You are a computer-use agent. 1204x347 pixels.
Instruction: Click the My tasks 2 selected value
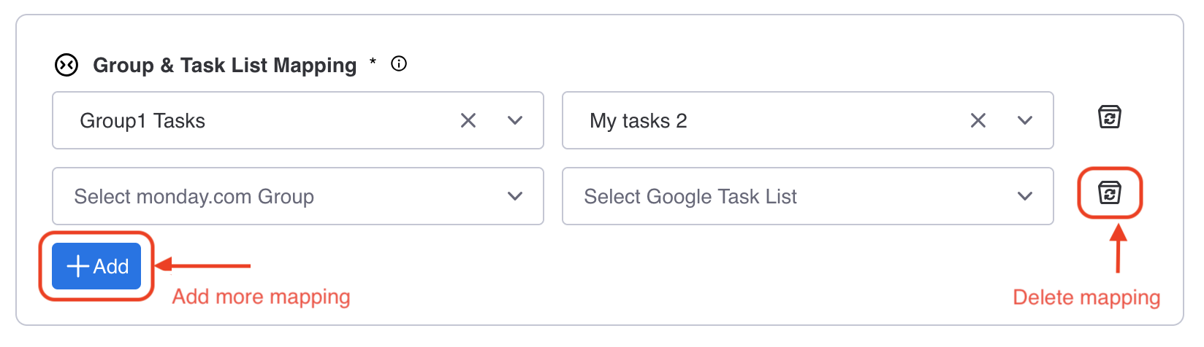coord(639,120)
